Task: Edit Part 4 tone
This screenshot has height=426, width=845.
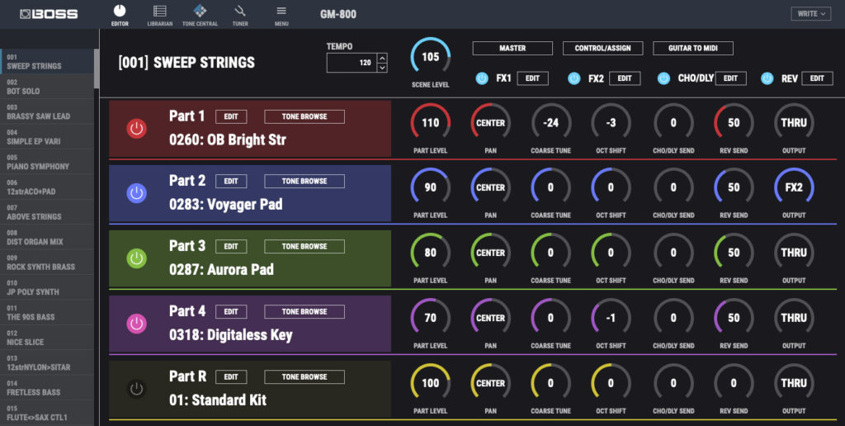Action: coord(231,312)
